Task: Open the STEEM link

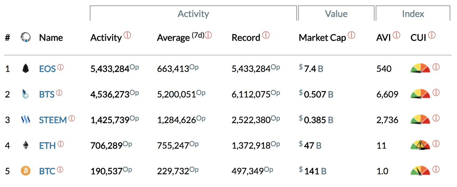Action: pyautogui.click(x=53, y=120)
